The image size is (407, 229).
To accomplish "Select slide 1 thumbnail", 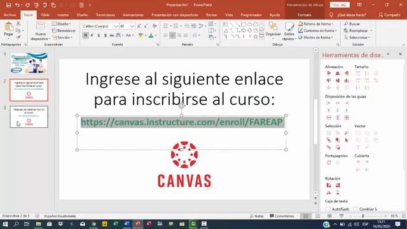I will [x=29, y=63].
